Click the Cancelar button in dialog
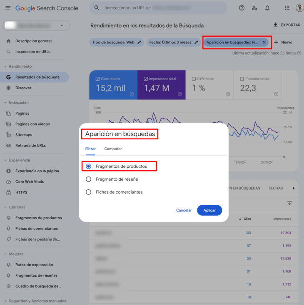 184,210
